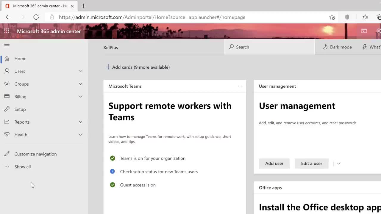Click the Users person icon

tap(7, 71)
